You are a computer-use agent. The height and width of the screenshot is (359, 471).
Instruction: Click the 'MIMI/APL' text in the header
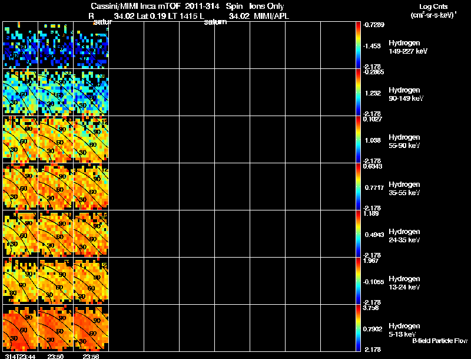[x=271, y=17]
